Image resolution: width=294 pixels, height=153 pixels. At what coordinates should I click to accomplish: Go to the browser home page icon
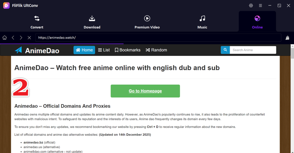tap(4, 38)
